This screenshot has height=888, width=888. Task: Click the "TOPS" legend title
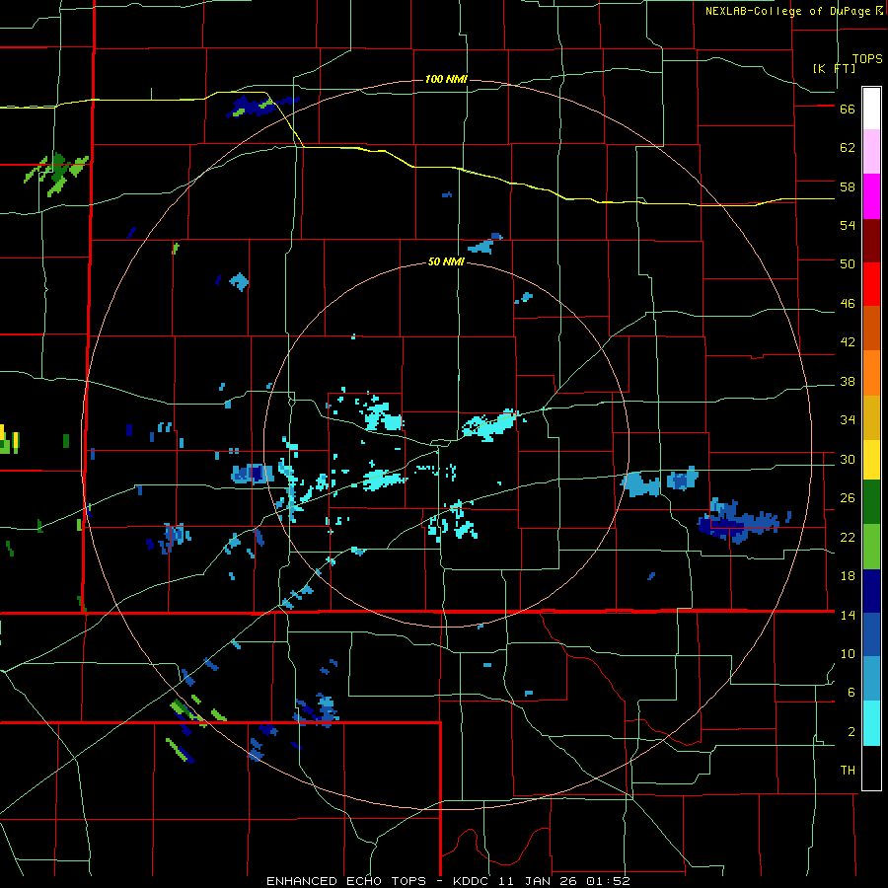coord(867,58)
